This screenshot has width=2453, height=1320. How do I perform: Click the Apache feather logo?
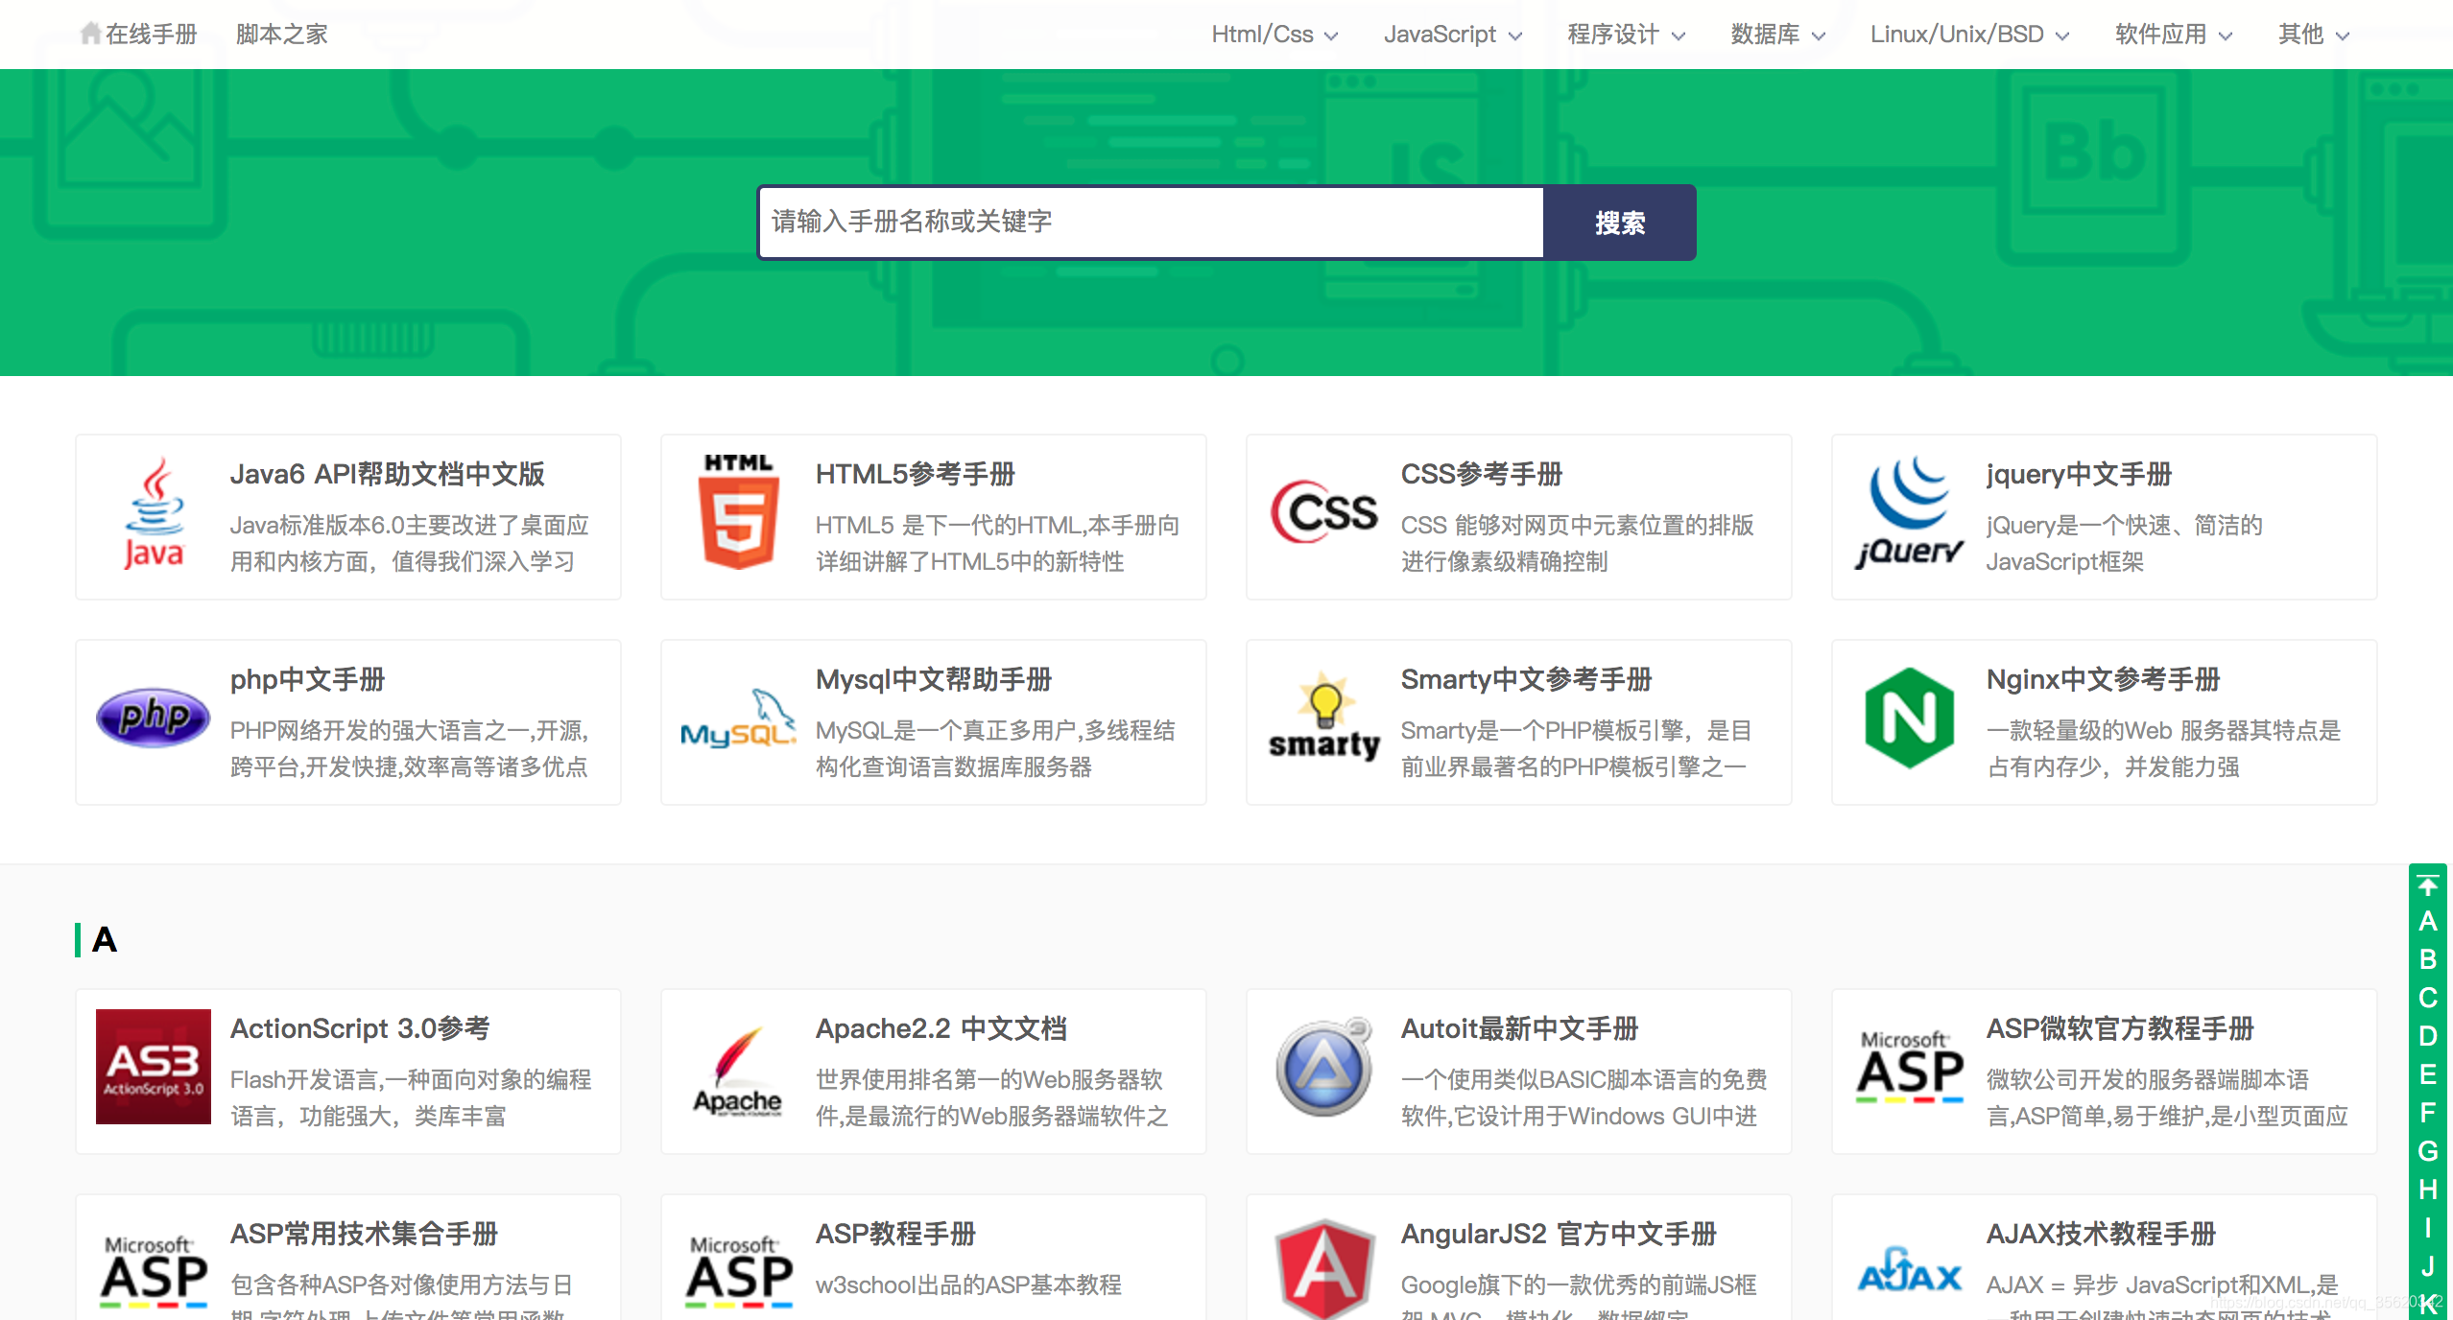[738, 1071]
